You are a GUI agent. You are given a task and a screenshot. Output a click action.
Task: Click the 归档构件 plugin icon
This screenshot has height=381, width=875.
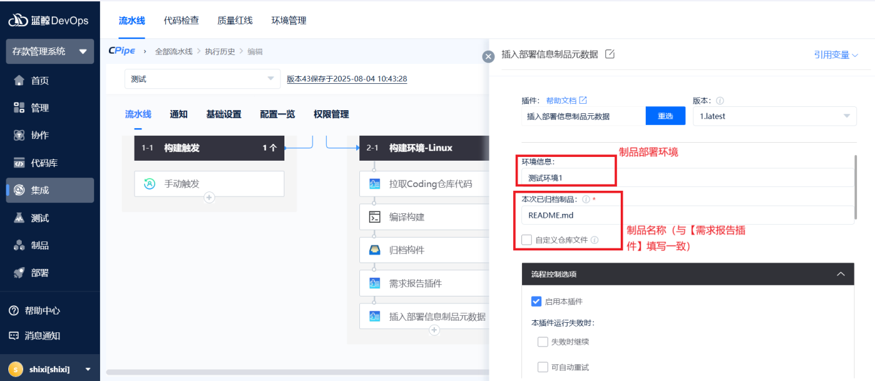375,250
